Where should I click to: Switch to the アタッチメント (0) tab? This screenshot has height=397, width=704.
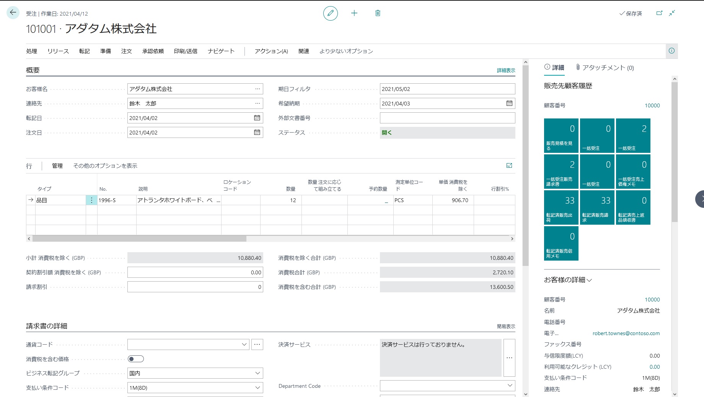(605, 68)
